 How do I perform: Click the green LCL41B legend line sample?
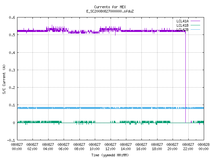[195, 25]
